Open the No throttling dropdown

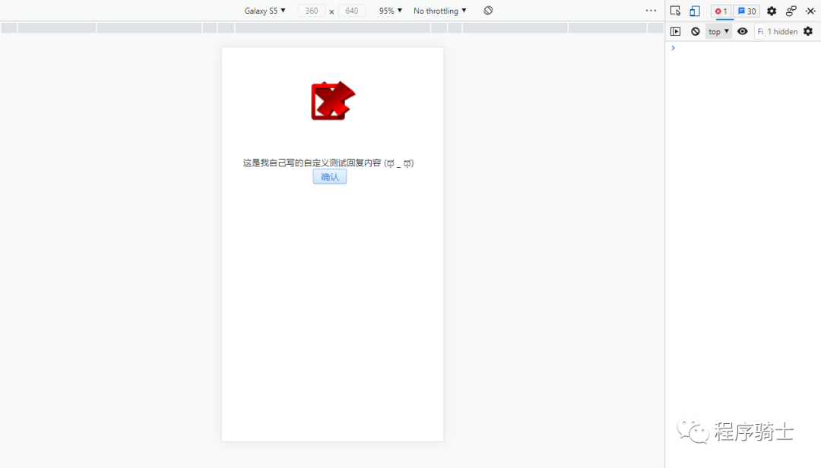(439, 11)
